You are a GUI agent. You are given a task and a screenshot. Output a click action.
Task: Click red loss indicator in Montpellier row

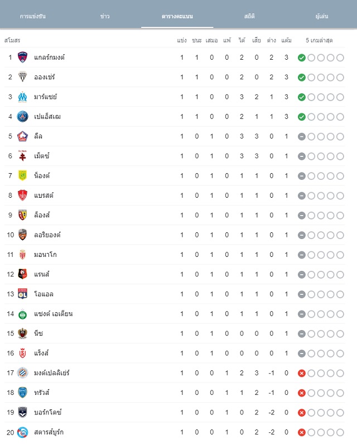coord(302,373)
